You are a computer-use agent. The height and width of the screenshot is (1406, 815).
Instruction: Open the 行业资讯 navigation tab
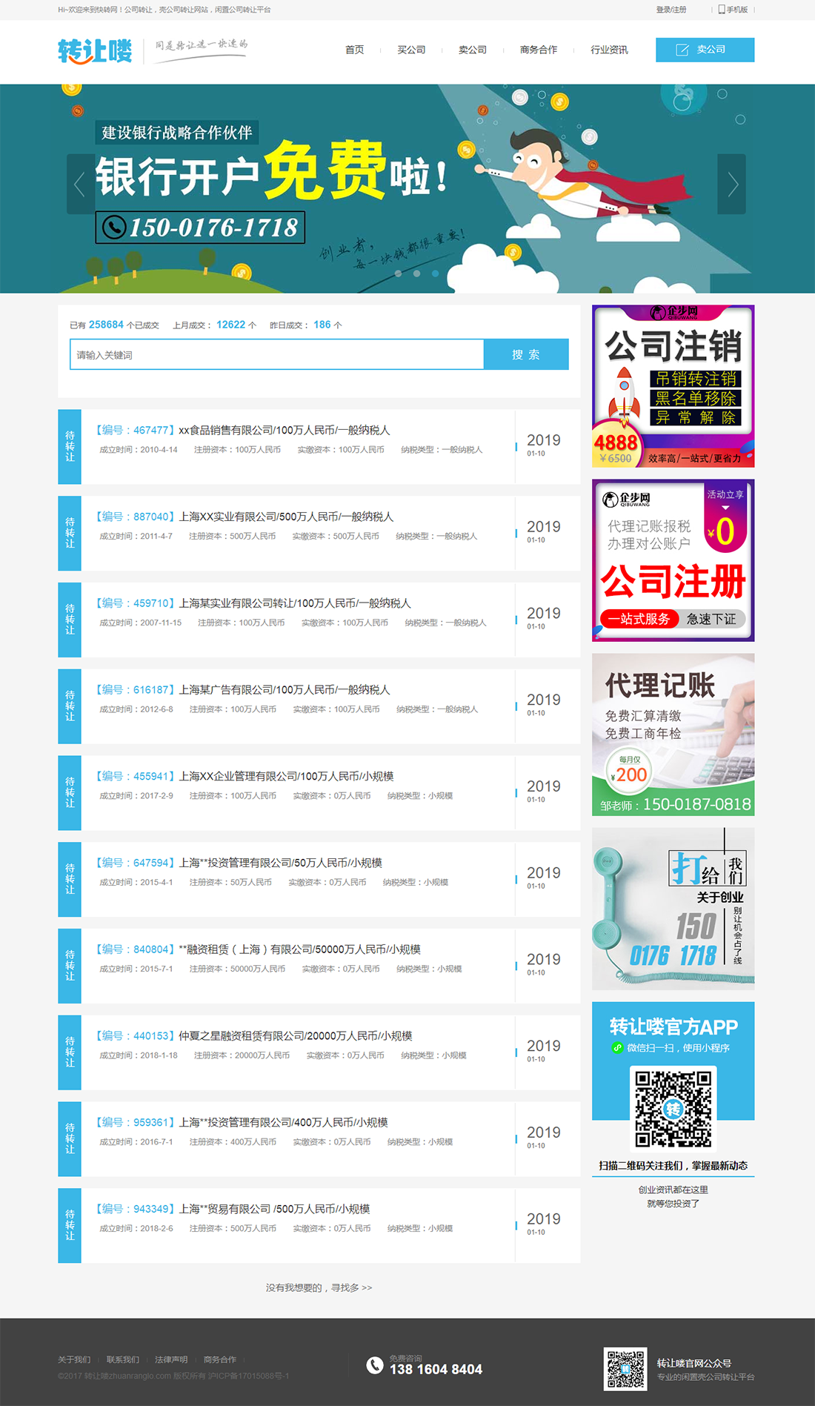609,50
